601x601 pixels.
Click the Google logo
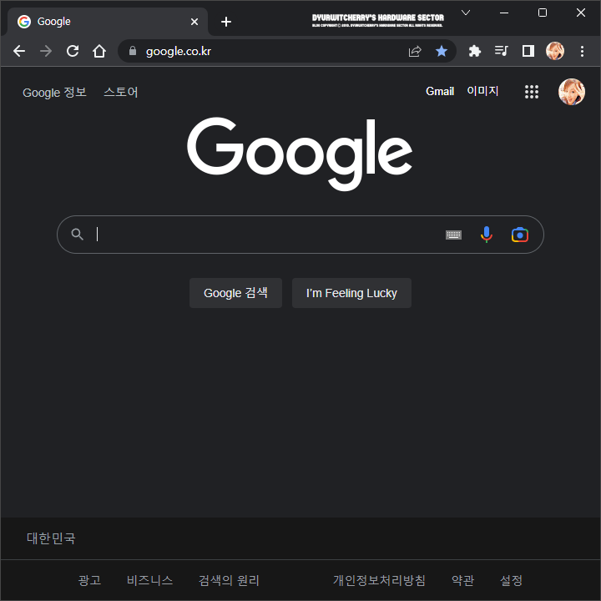coord(300,154)
